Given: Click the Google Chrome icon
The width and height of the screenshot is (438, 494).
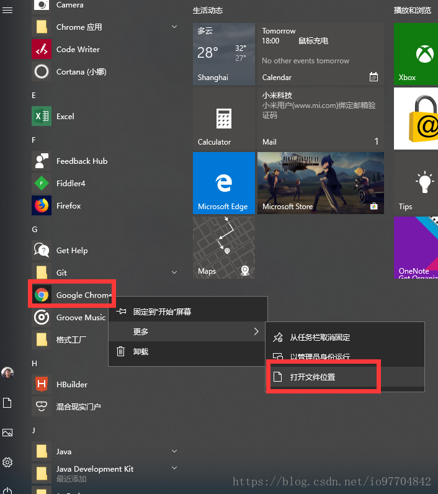Looking at the screenshot, I should [x=42, y=295].
